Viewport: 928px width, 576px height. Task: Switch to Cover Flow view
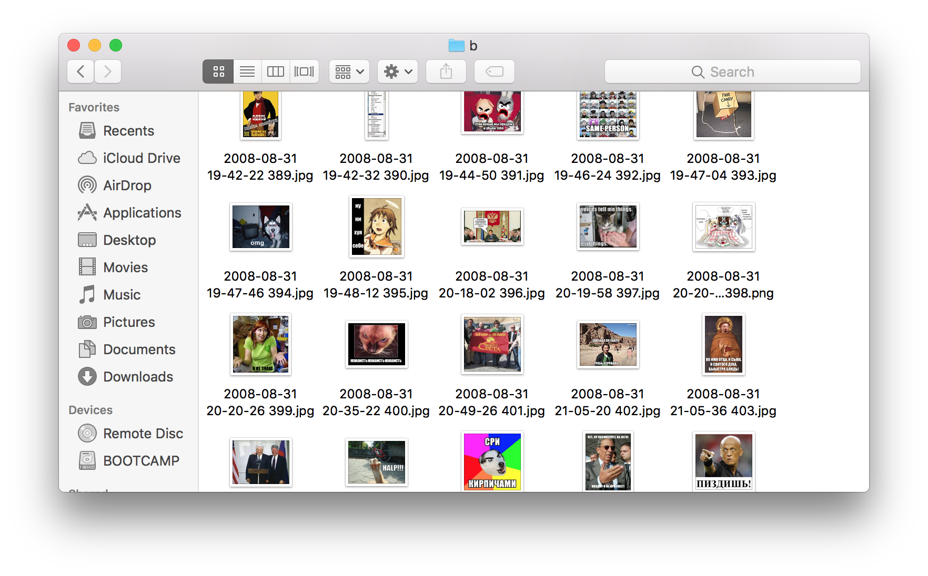tap(304, 71)
